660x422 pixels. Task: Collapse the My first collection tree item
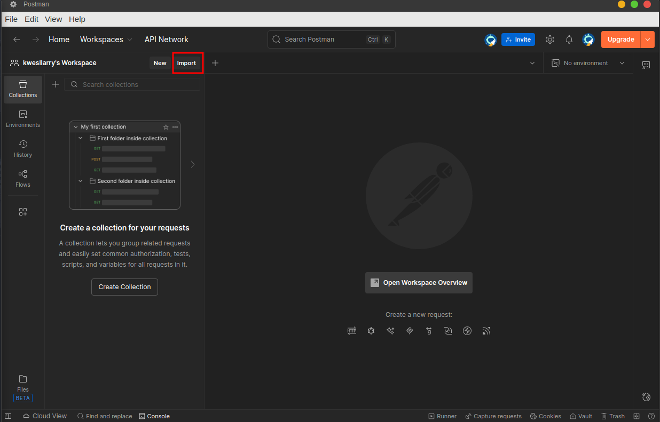(x=75, y=126)
